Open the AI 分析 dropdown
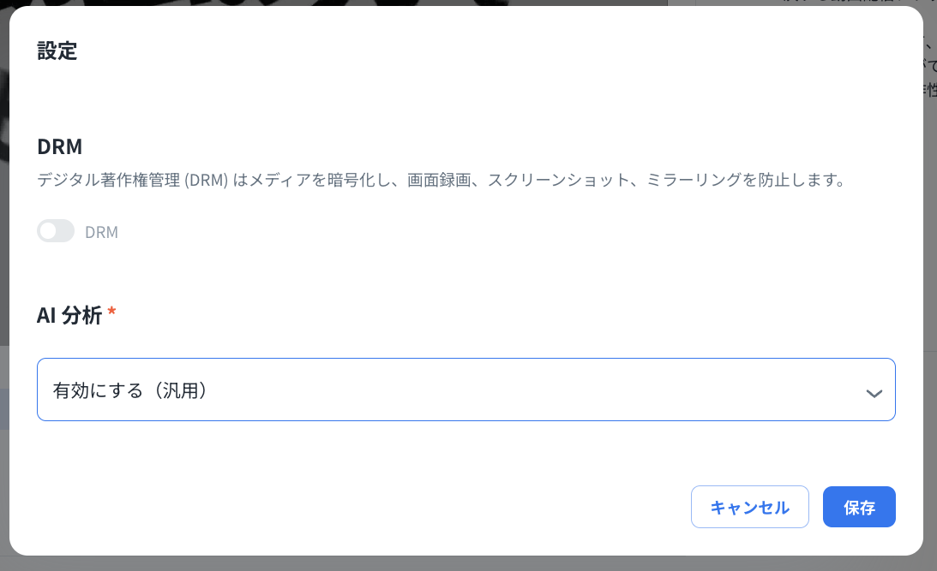Viewport: 937px width, 571px height. coord(466,390)
